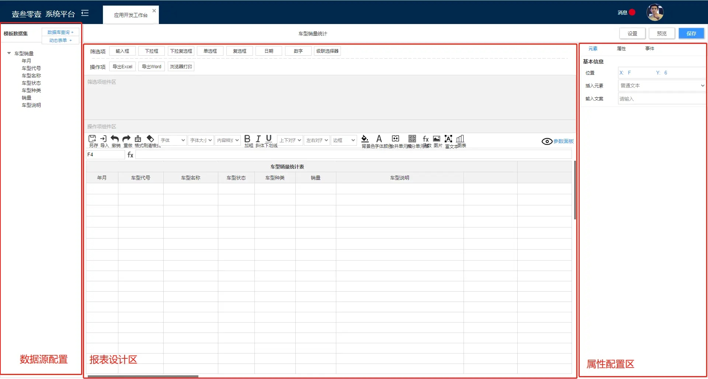Add a 日期 filter component
Image resolution: width=708 pixels, height=379 pixels.
click(269, 51)
